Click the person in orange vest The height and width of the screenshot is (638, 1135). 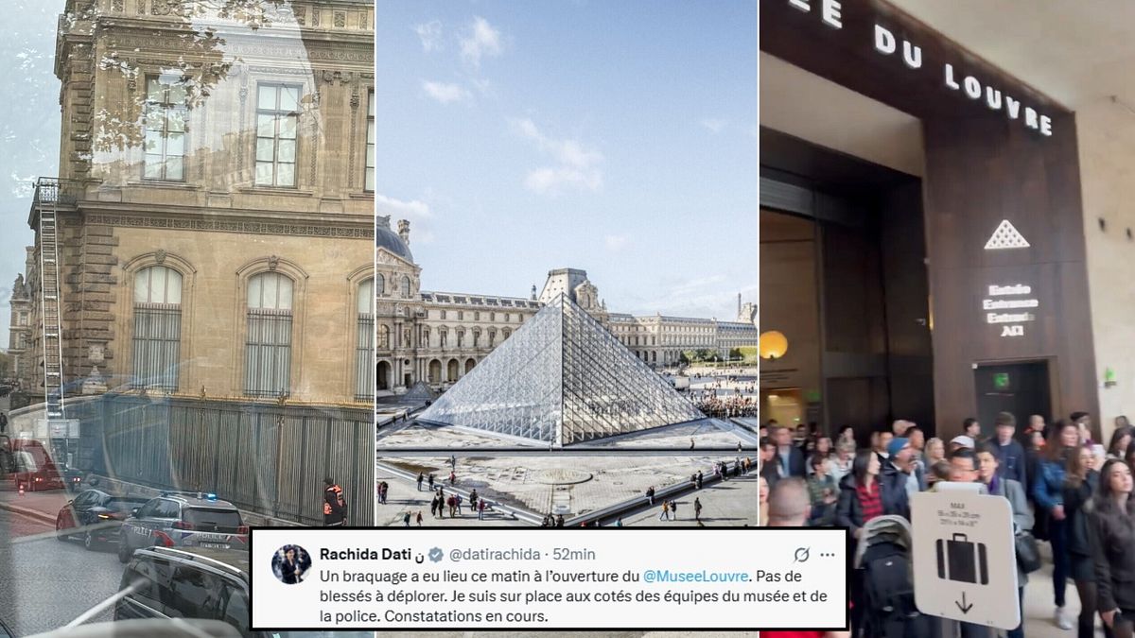point(334,503)
